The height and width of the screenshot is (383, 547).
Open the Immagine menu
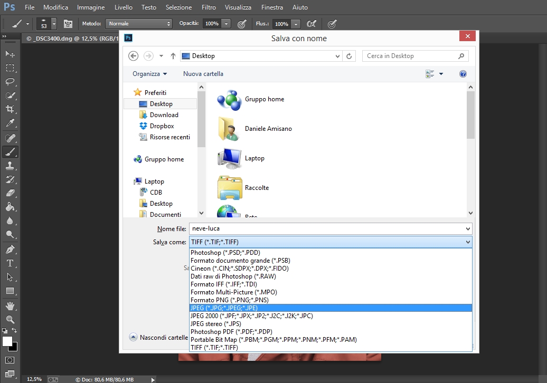(91, 7)
